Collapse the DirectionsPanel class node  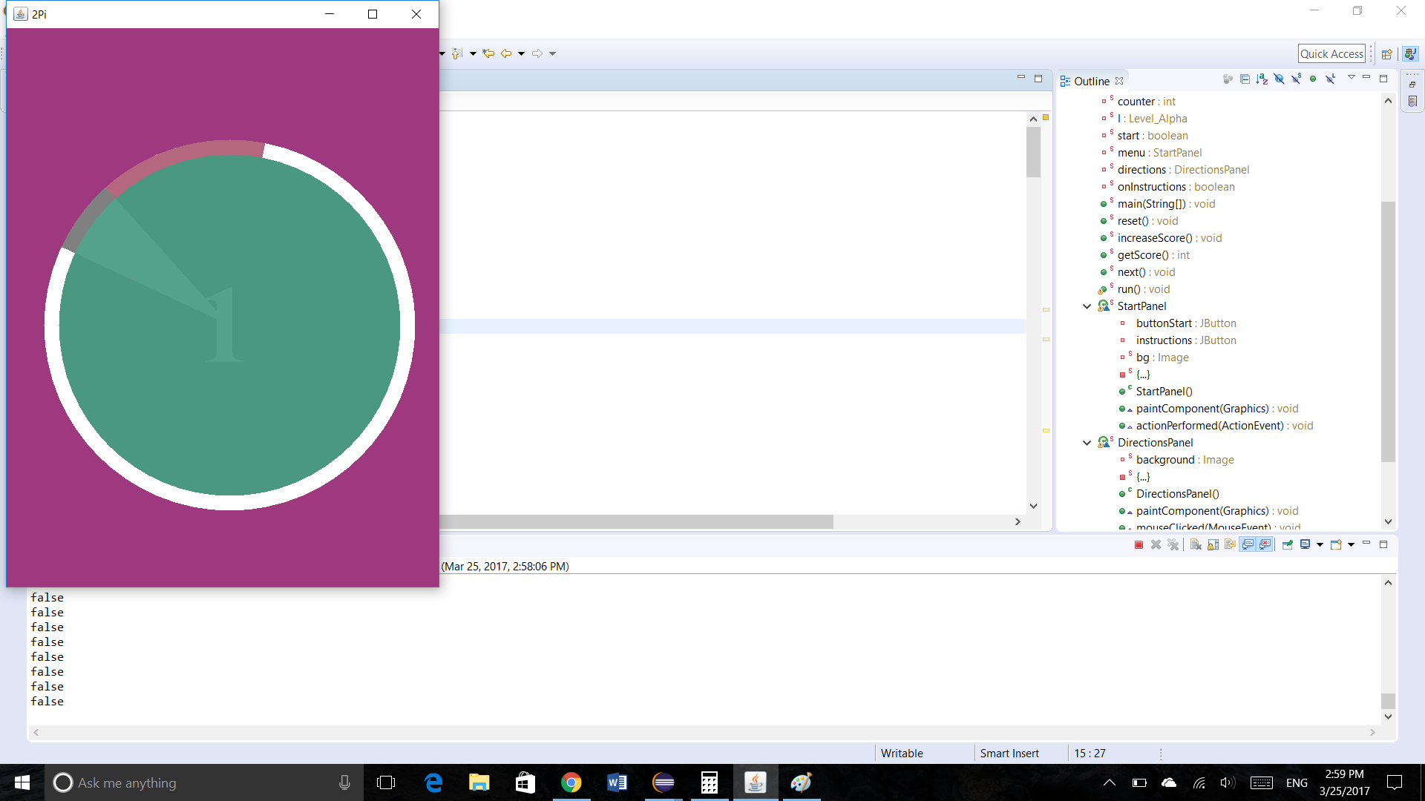point(1087,443)
